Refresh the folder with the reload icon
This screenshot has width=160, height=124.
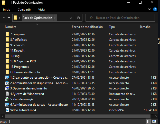point(79,18)
